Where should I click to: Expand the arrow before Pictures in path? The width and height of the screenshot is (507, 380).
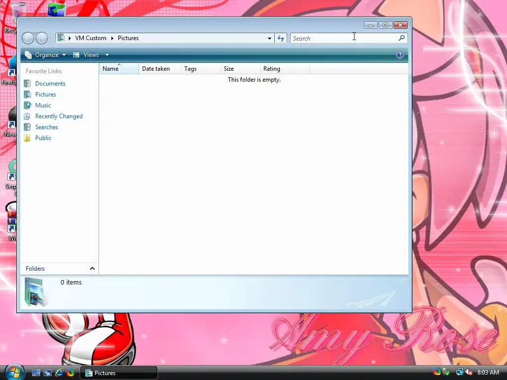pos(112,38)
